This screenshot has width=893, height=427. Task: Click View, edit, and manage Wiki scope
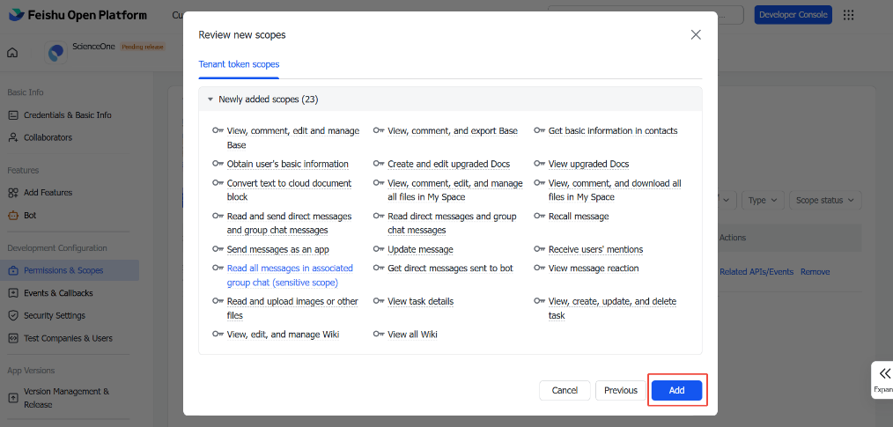tap(283, 335)
